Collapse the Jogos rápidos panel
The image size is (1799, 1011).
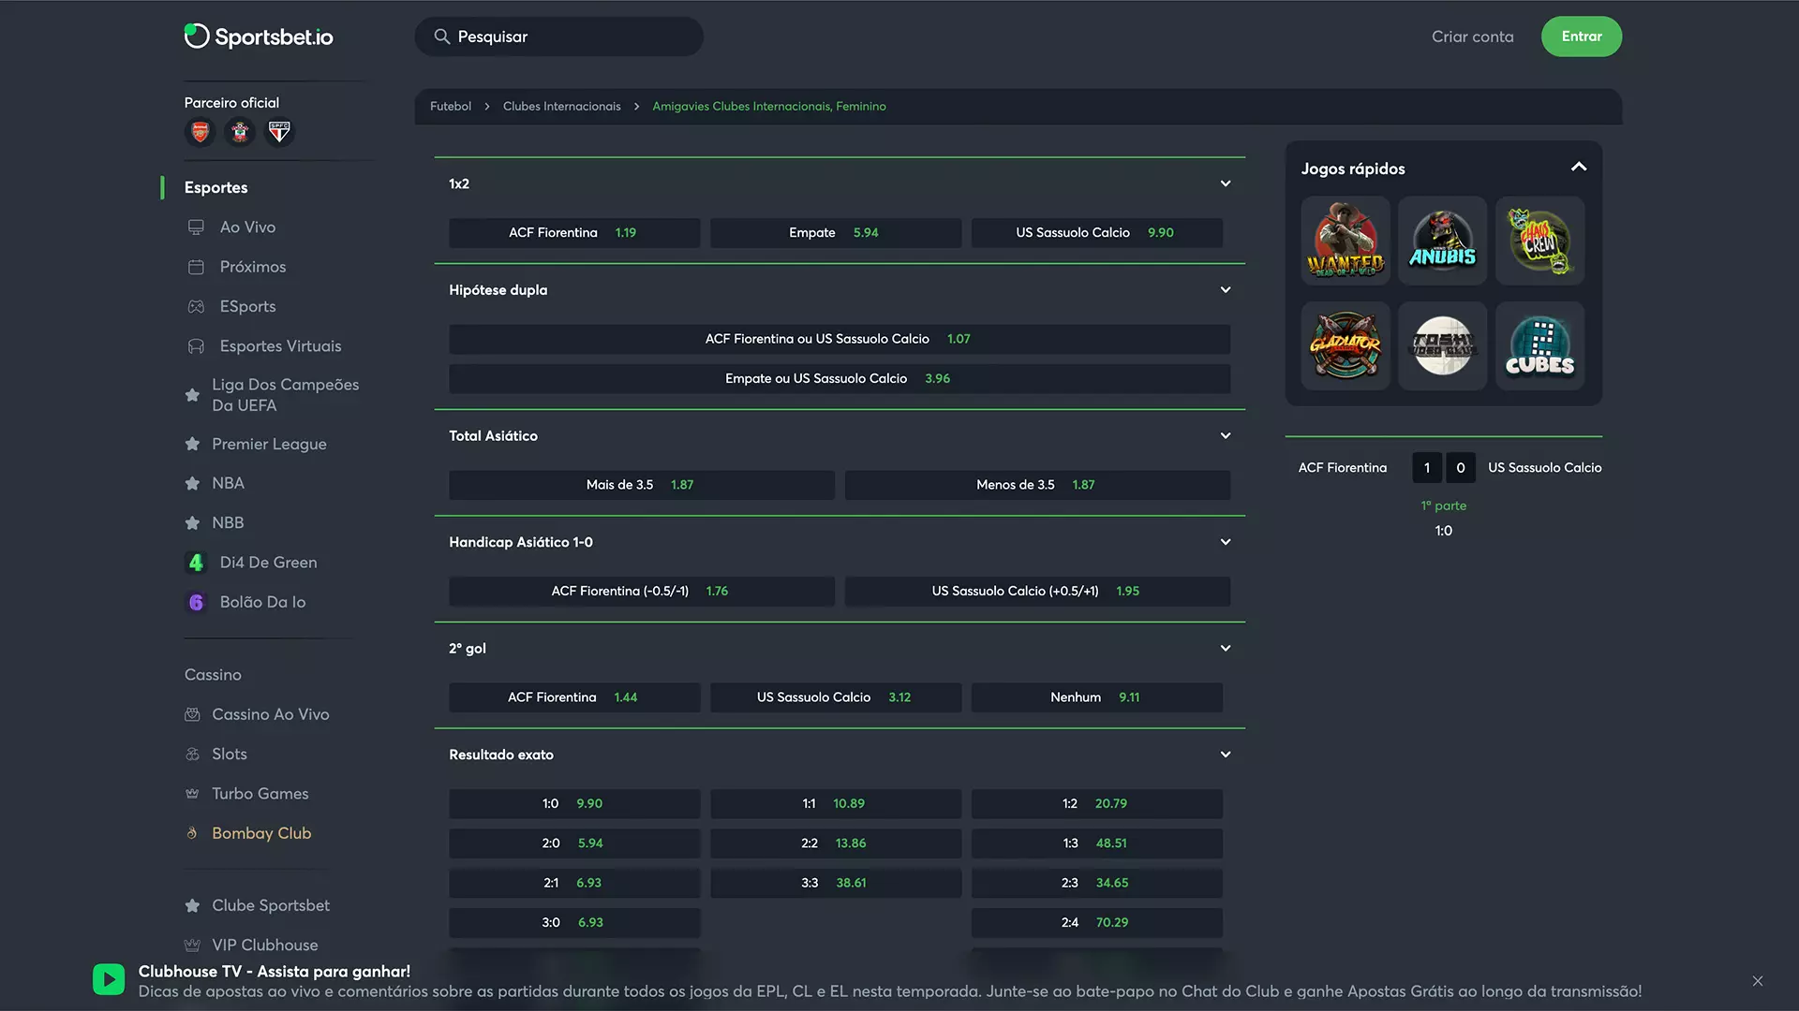click(1577, 167)
